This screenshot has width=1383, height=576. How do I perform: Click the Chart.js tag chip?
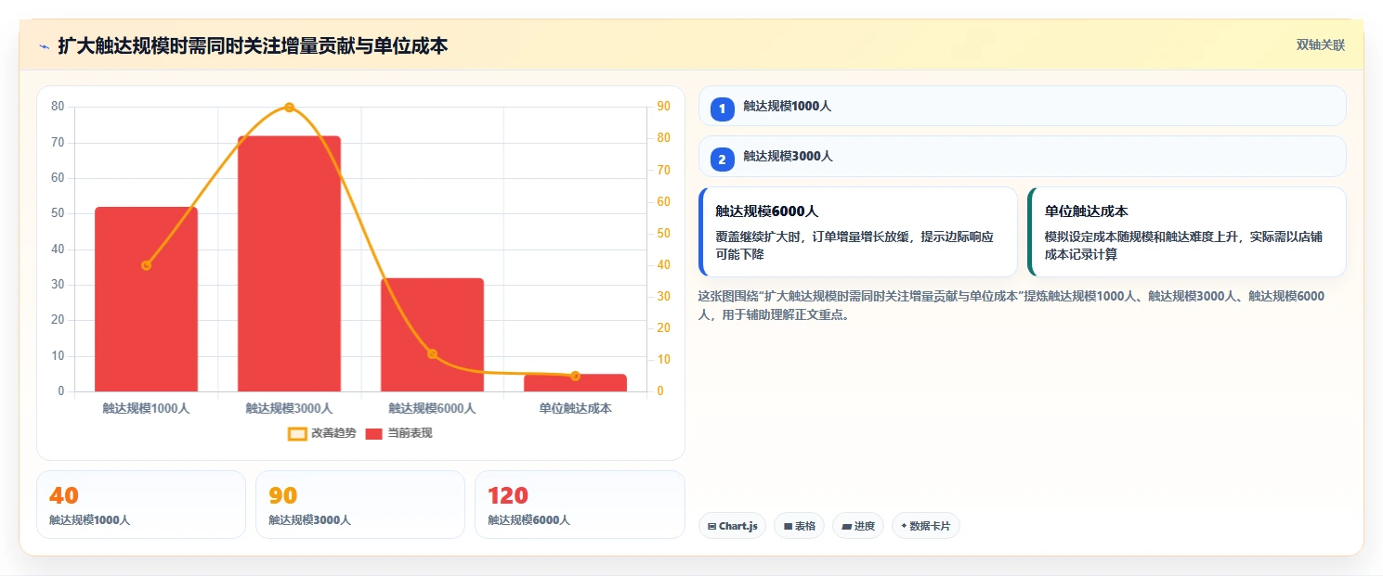732,526
